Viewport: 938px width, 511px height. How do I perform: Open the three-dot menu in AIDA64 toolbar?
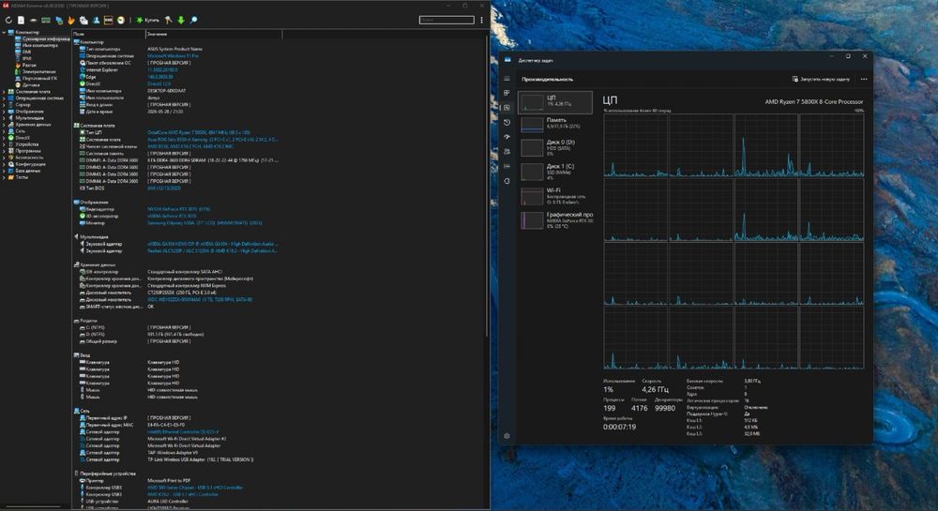coord(481,21)
